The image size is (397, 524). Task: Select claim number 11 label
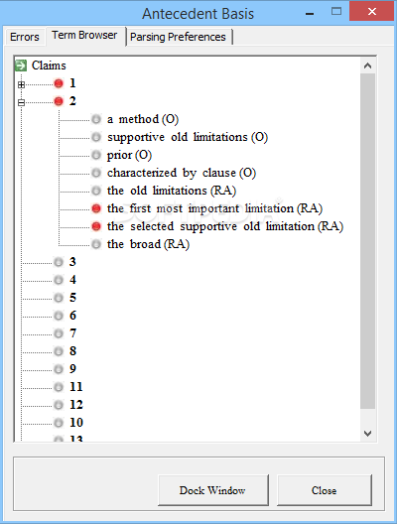(x=75, y=387)
